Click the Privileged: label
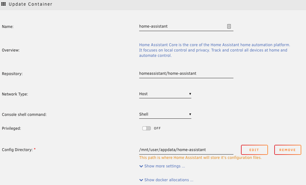This screenshot has height=185, width=306. point(12,128)
